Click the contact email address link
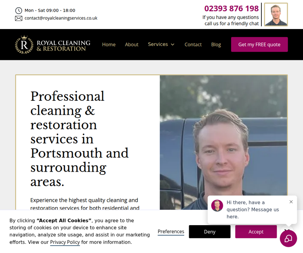303x253 pixels. point(61,18)
